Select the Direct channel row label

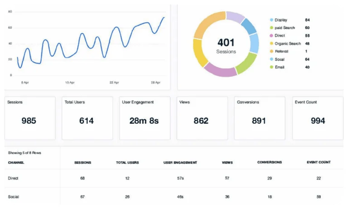13,178
